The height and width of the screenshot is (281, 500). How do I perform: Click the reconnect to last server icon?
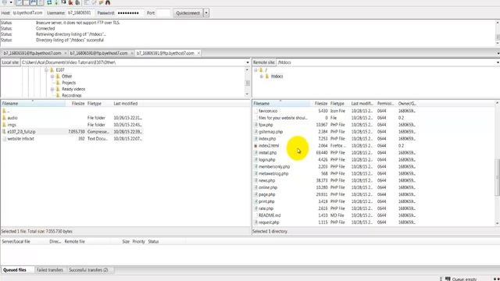[x=77, y=2]
